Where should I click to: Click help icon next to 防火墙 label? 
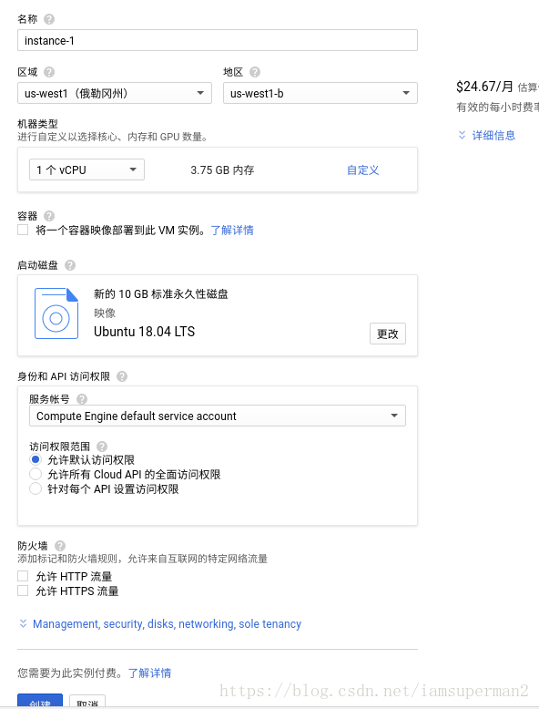pyautogui.click(x=60, y=546)
